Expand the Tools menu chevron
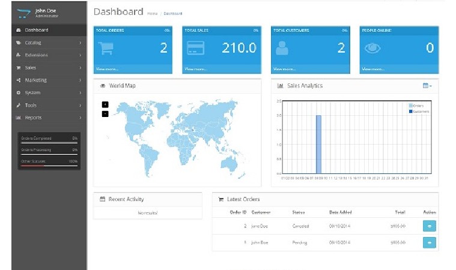The width and height of the screenshot is (456, 270). click(81, 105)
